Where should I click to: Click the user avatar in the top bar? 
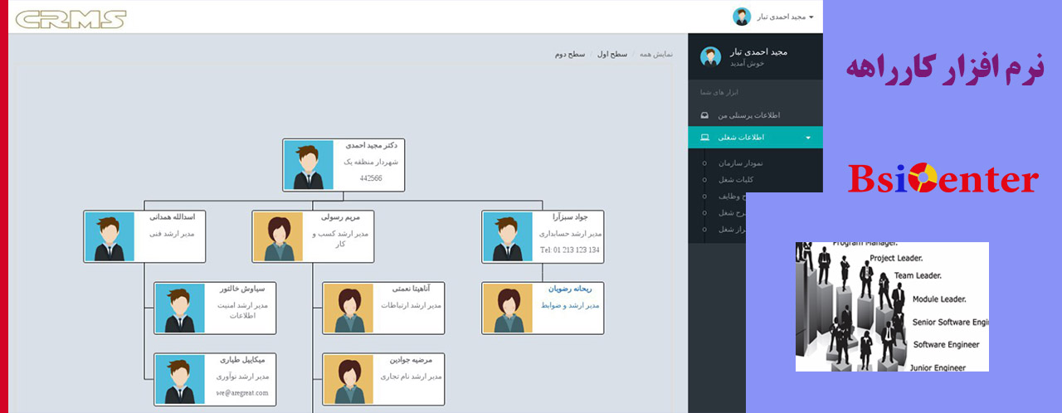coord(742,17)
